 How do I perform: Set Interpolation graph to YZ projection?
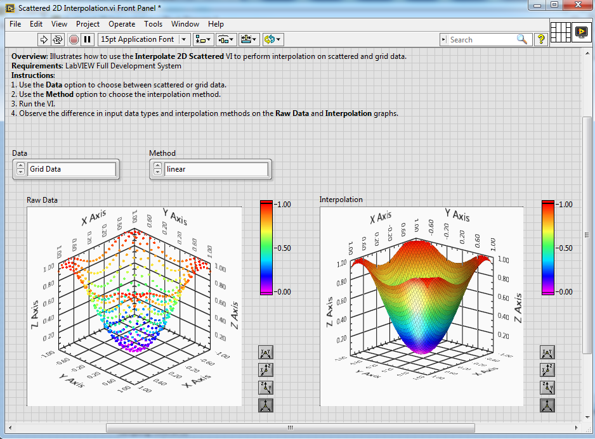pos(547,388)
